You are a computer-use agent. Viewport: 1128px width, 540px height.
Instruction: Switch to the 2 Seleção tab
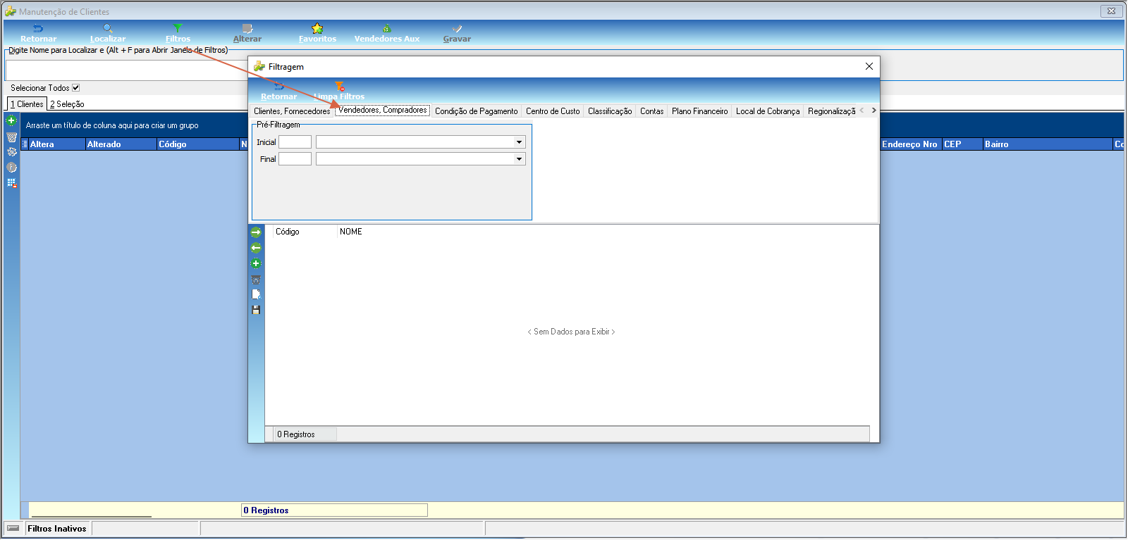tap(67, 104)
